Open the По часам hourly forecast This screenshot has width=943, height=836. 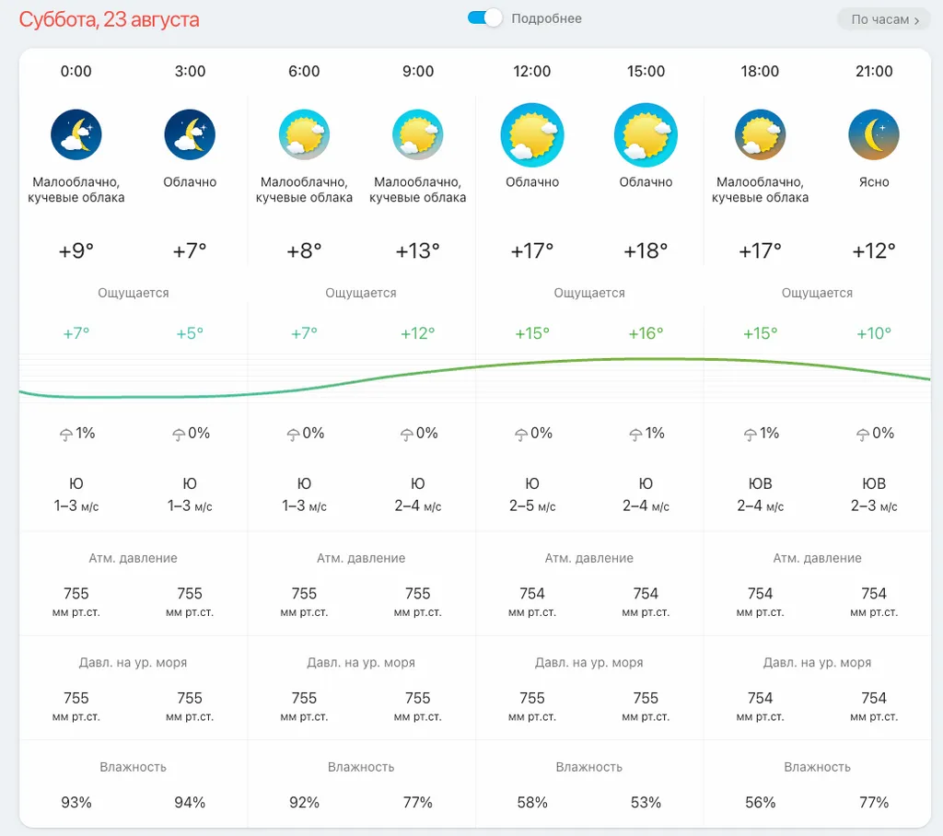click(884, 19)
